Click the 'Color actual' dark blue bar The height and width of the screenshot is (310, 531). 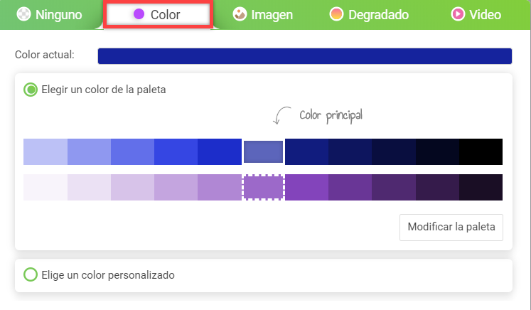tap(305, 56)
